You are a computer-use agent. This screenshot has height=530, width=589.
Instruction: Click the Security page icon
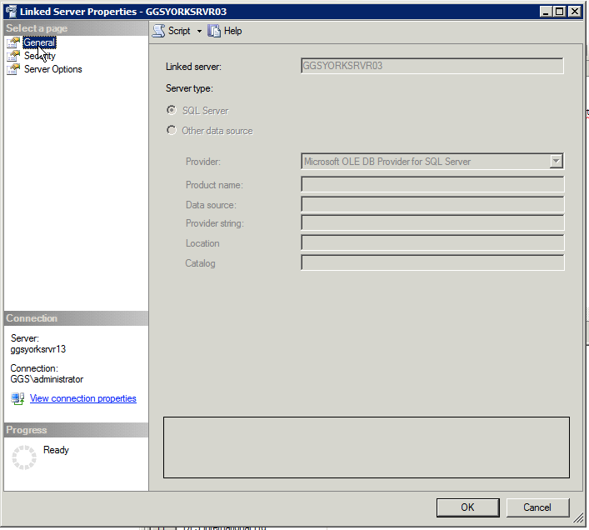pyautogui.click(x=13, y=56)
